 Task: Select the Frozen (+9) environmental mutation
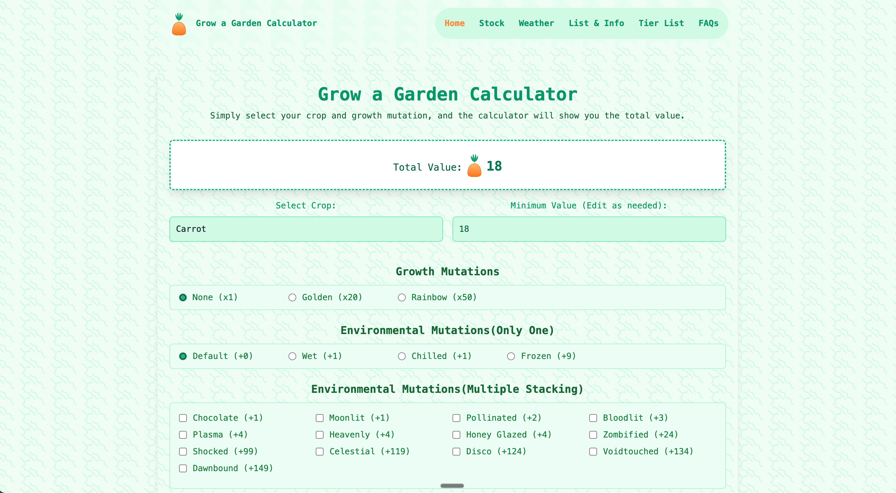coord(511,356)
